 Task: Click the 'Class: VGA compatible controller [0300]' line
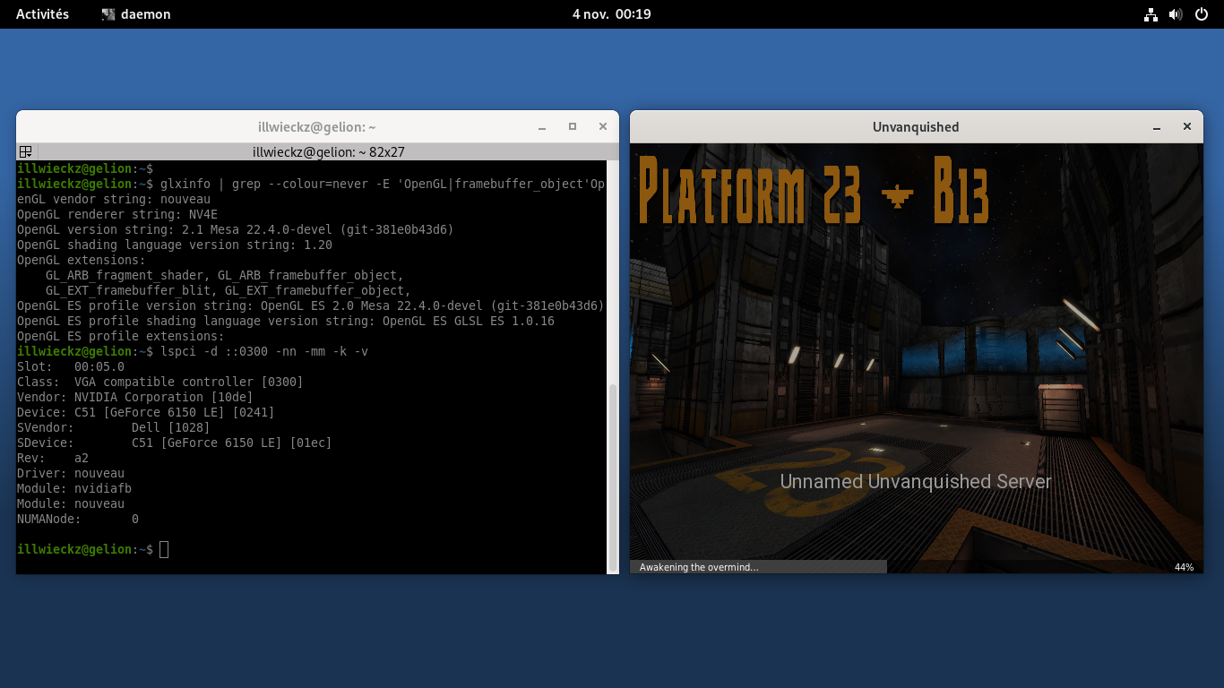(x=160, y=382)
